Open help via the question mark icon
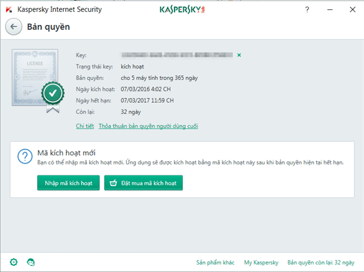364x272 pixels. pyautogui.click(x=307, y=9)
